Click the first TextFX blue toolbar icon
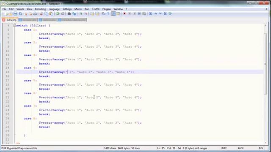This screenshot has height=152, width=271. point(151,14)
